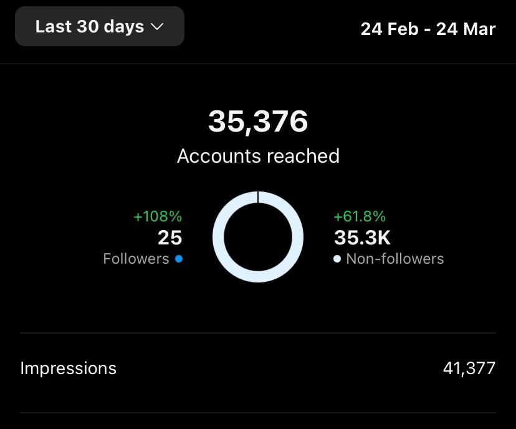The width and height of the screenshot is (516, 429).
Task: Click the divider above the Impressions row
Action: point(258,333)
